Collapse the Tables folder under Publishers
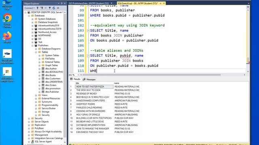This screenshot has height=145, width=259. [x=36, y=52]
